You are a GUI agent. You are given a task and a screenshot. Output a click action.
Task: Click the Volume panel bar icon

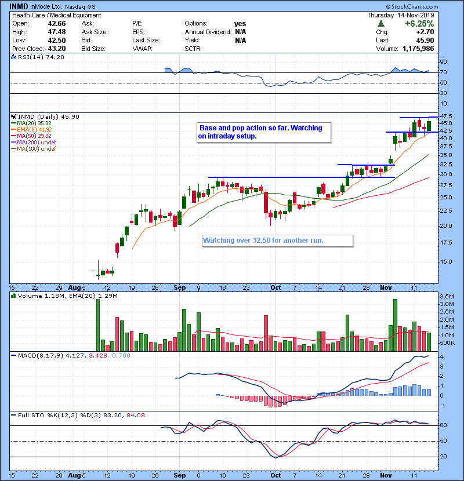click(x=13, y=296)
